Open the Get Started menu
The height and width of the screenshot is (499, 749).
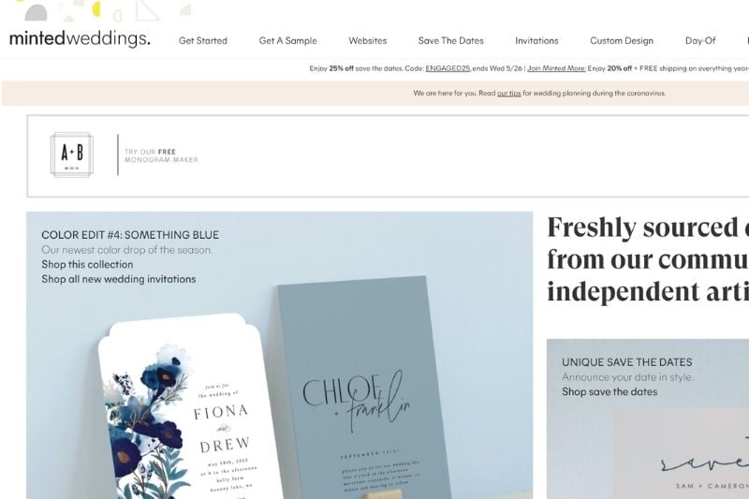pos(203,41)
